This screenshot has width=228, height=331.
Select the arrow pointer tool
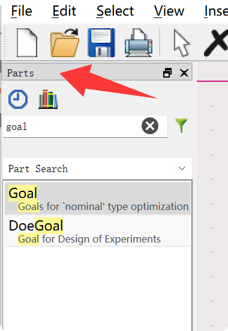[182, 43]
